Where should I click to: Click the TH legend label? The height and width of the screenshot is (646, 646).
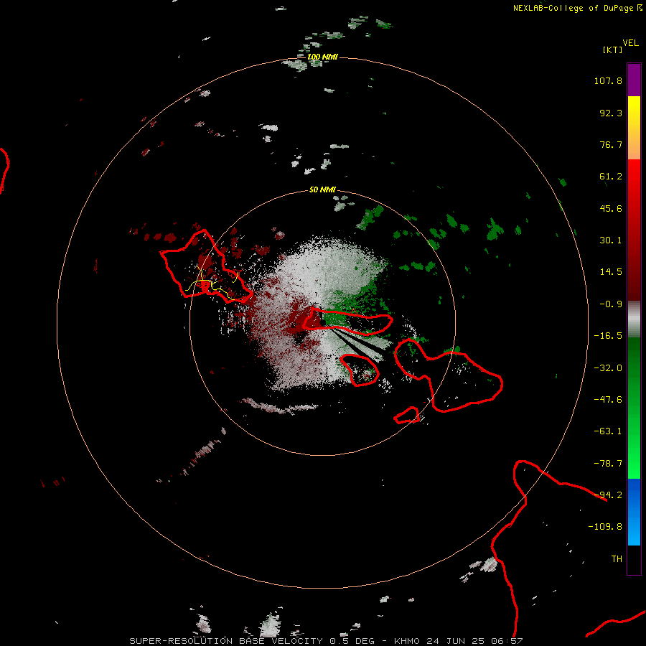pos(617,559)
